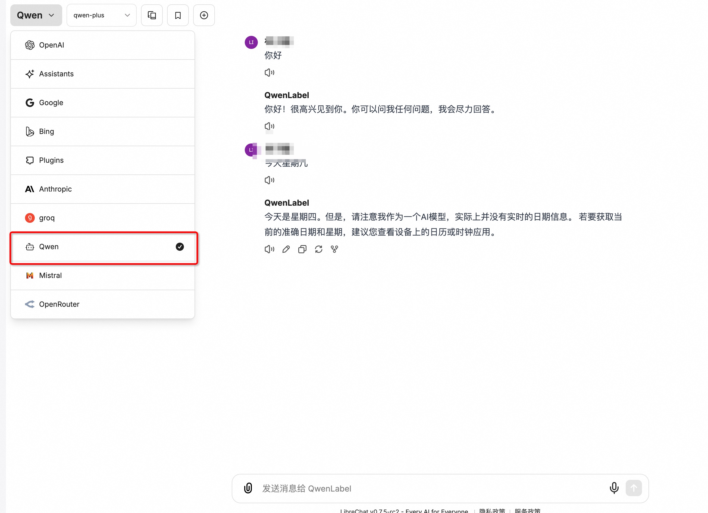Click the Assistants sparkle icon

click(30, 74)
